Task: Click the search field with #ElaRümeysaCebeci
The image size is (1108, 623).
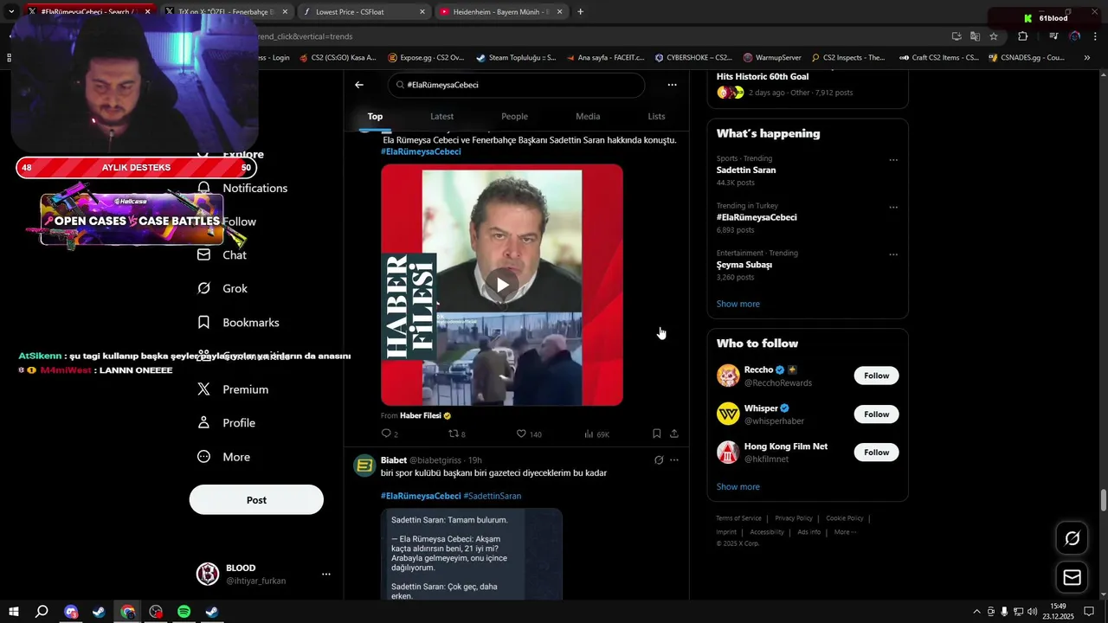Action: pyautogui.click(x=516, y=85)
